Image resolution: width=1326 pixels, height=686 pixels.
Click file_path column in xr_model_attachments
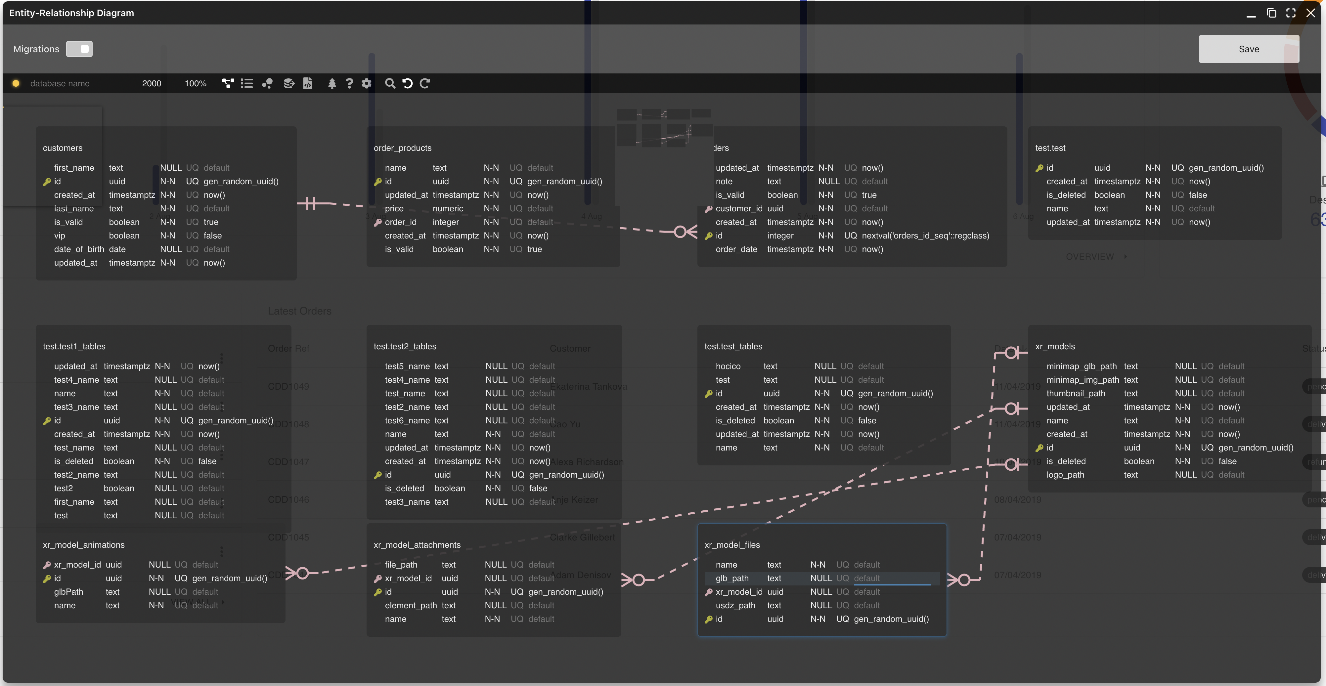pyautogui.click(x=401, y=565)
